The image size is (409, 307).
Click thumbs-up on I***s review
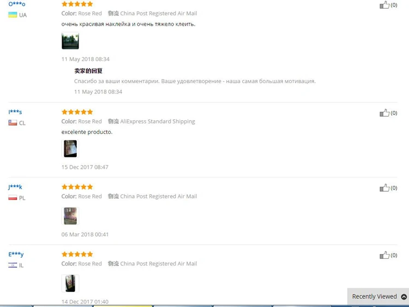[384, 113]
